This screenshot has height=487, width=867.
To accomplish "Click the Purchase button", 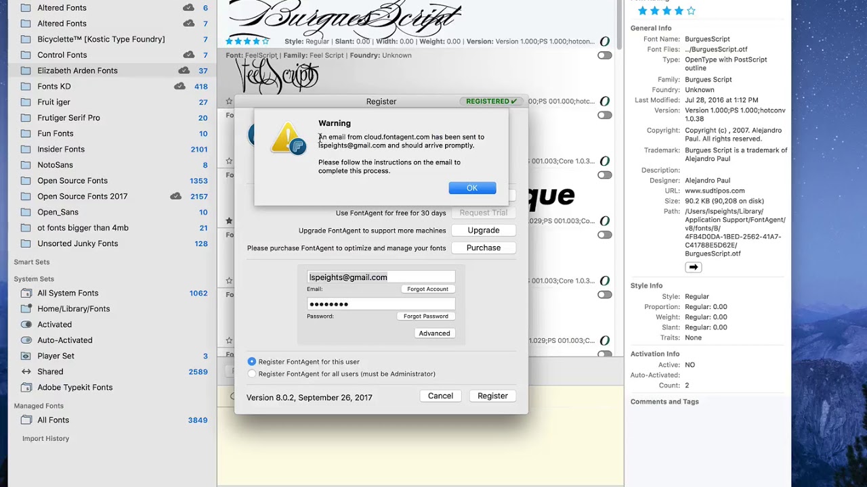I will (484, 248).
